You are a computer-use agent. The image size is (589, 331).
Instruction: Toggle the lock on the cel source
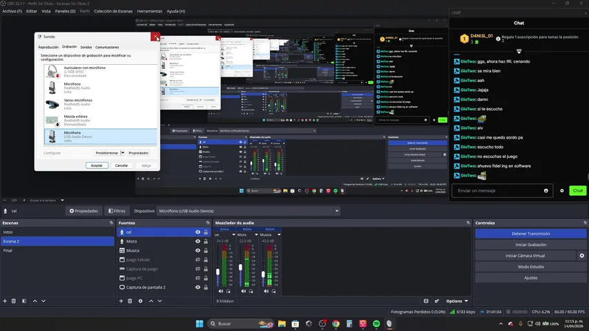tap(206, 232)
